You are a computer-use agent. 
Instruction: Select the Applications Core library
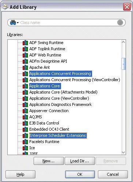[x=45, y=86]
